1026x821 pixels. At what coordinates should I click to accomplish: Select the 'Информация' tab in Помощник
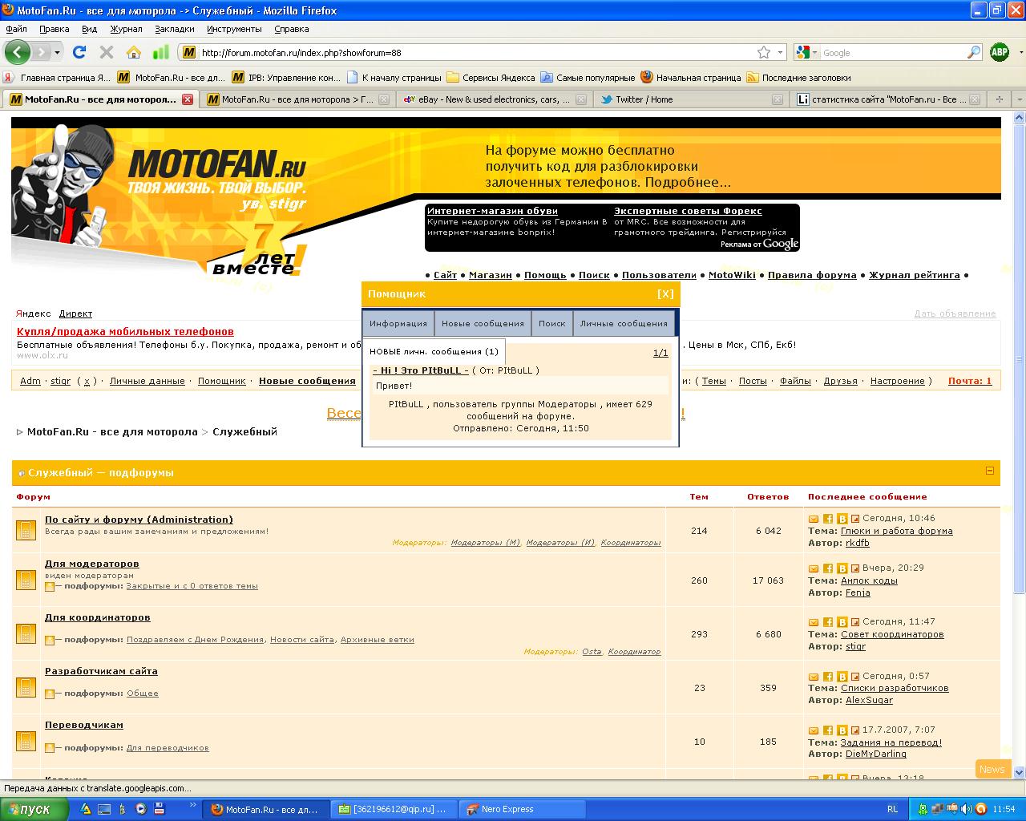pos(398,324)
